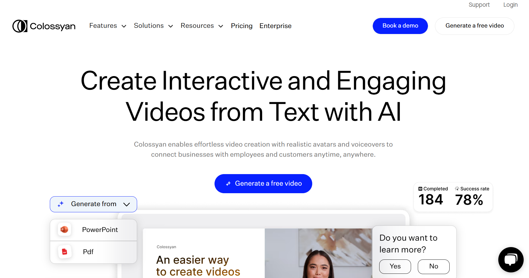The width and height of the screenshot is (529, 278).
Task: Expand the Resources chevron
Action: [x=221, y=26]
